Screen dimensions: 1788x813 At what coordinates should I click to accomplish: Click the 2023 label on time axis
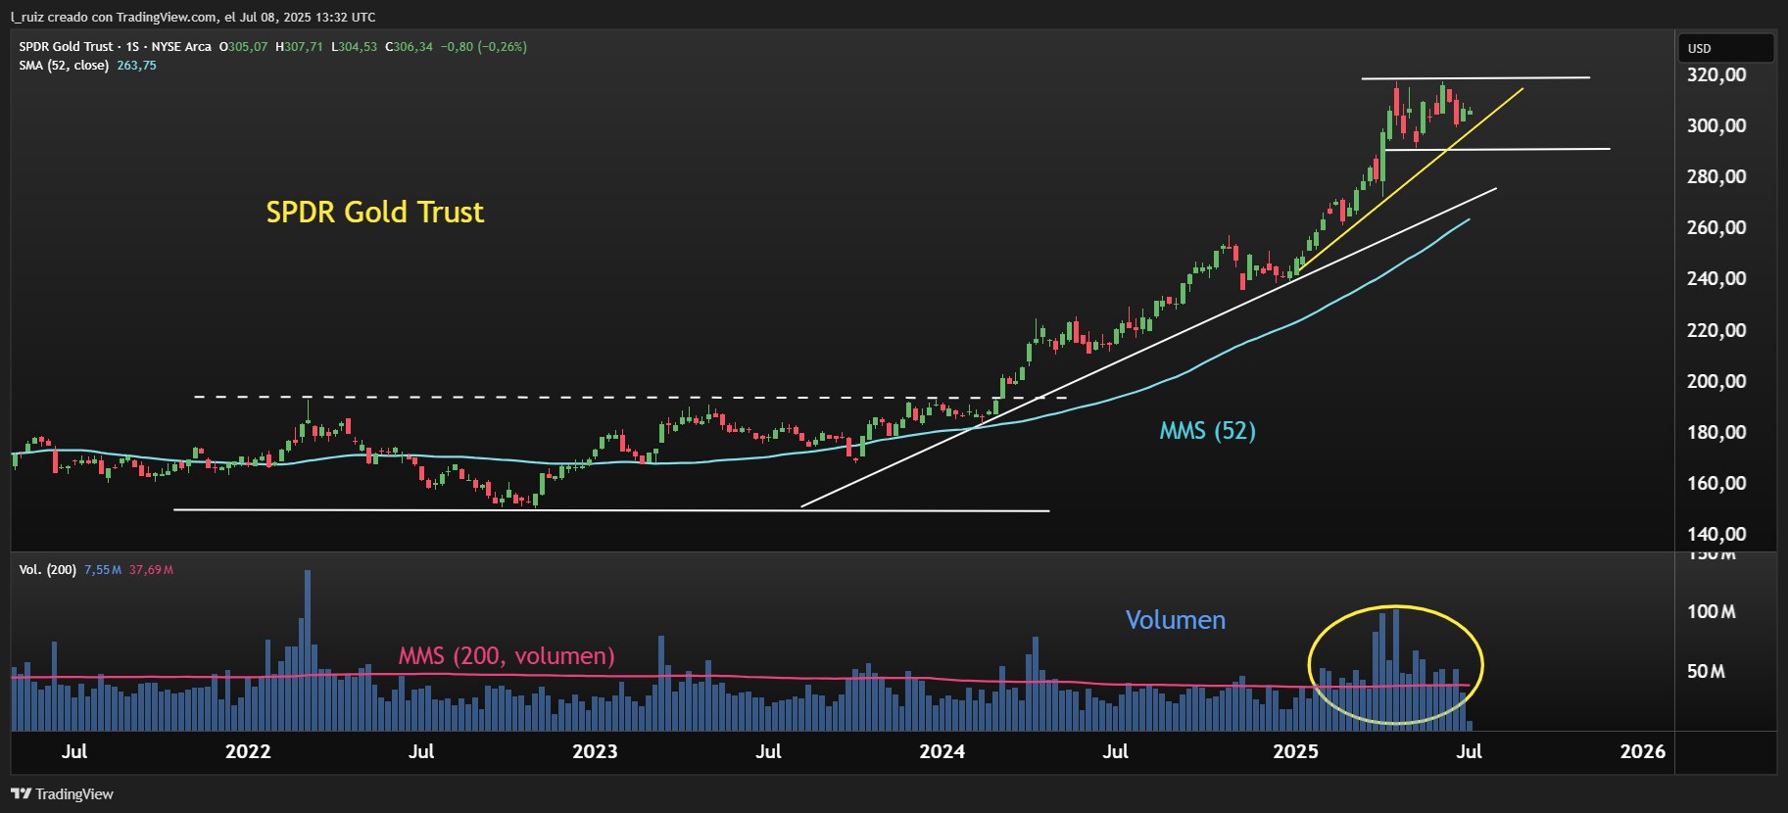pos(595,751)
